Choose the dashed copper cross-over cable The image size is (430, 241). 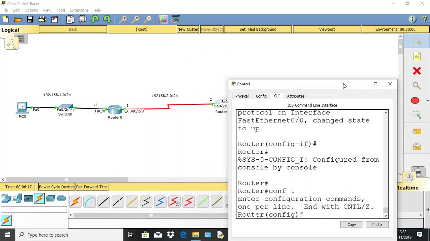click(118, 202)
